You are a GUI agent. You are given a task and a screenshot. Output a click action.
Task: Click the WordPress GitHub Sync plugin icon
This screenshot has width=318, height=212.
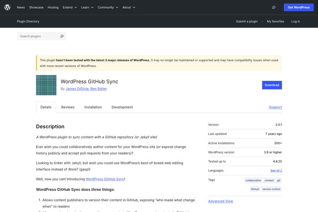[46, 85]
